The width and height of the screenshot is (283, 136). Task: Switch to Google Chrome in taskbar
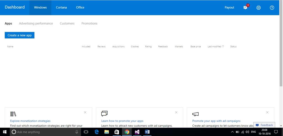point(127,132)
